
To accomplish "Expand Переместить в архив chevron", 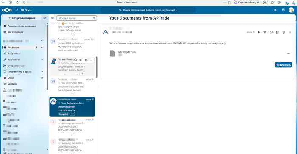I will (x=42, y=72).
